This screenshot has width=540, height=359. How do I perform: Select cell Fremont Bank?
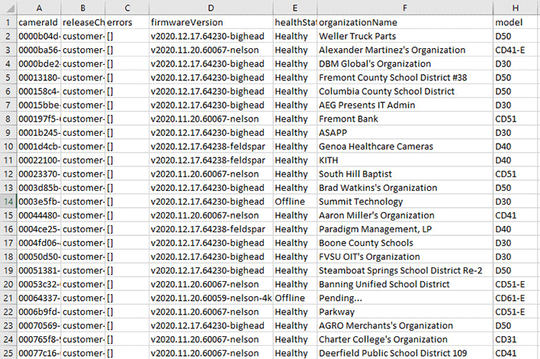[405, 119]
